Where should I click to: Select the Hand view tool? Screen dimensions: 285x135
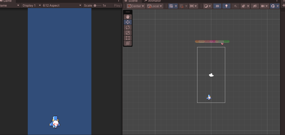[x=127, y=17]
